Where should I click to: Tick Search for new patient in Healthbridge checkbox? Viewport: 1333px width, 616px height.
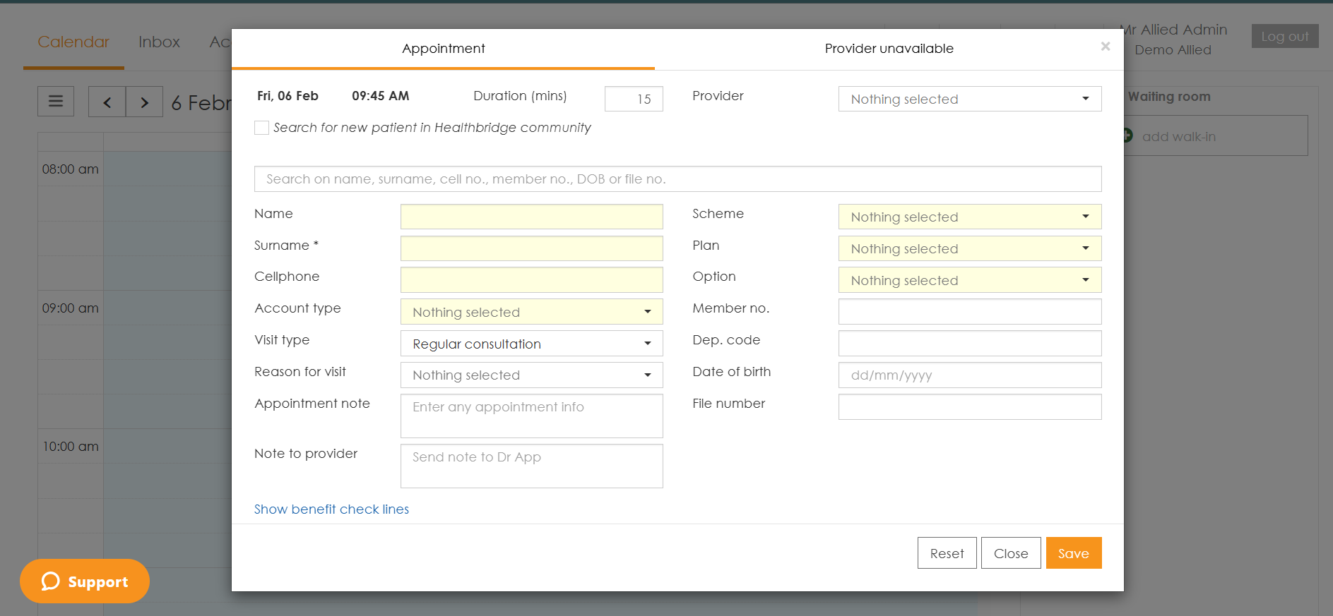(x=261, y=128)
